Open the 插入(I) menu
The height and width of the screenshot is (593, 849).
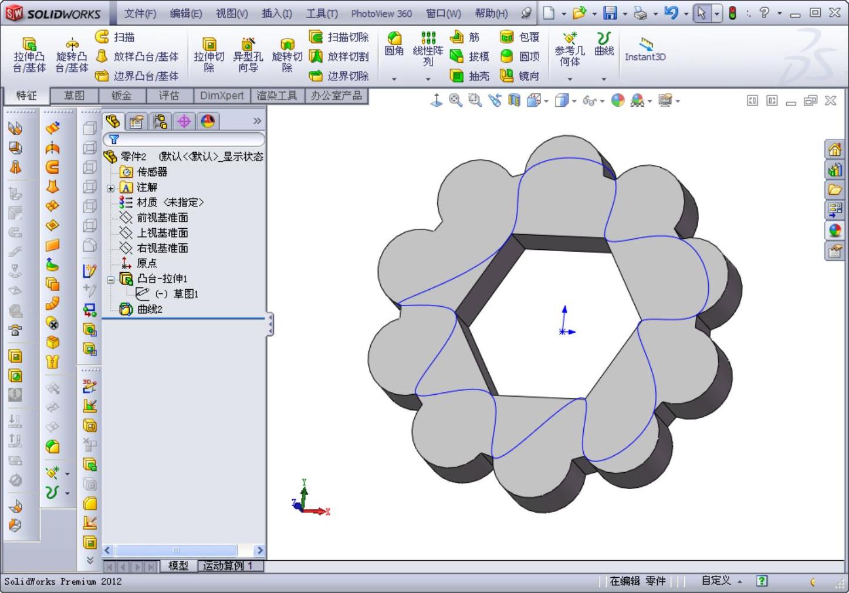point(277,13)
